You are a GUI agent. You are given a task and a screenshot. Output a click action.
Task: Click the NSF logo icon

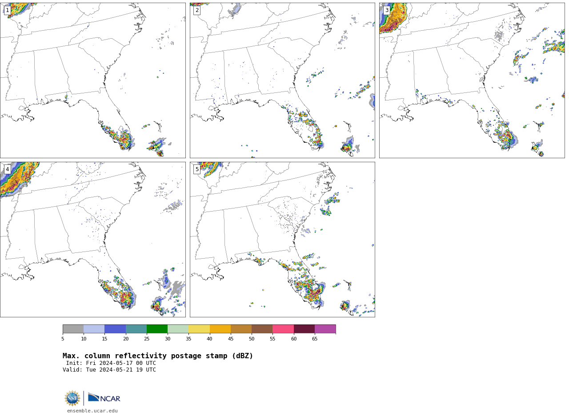coord(72,398)
